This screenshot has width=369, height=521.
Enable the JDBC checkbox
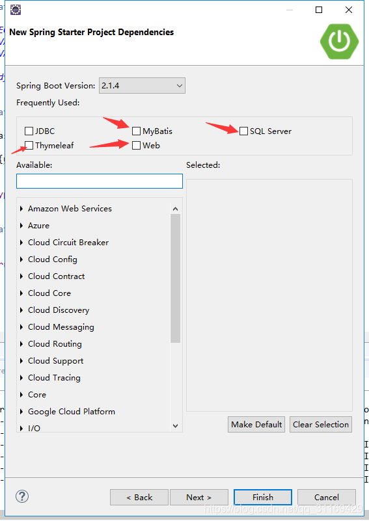tap(29, 131)
